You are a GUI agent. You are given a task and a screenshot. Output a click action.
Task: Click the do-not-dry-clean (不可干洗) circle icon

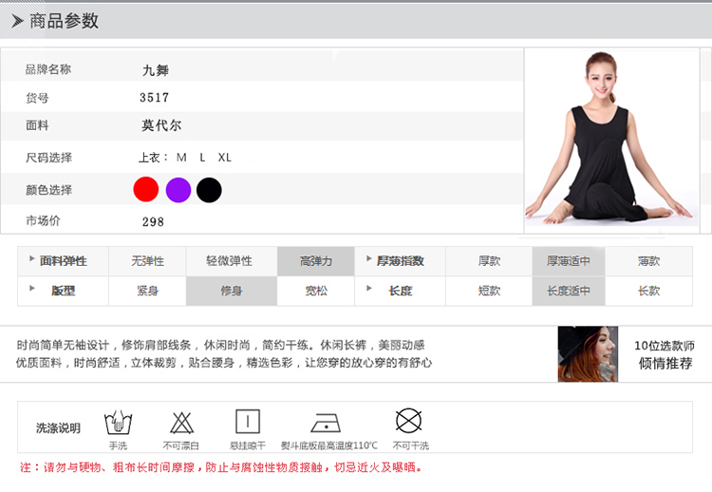coord(409,421)
